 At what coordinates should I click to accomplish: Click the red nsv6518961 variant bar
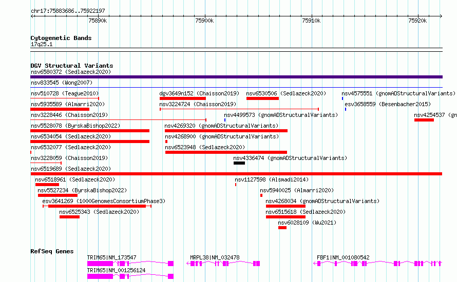click(47, 185)
